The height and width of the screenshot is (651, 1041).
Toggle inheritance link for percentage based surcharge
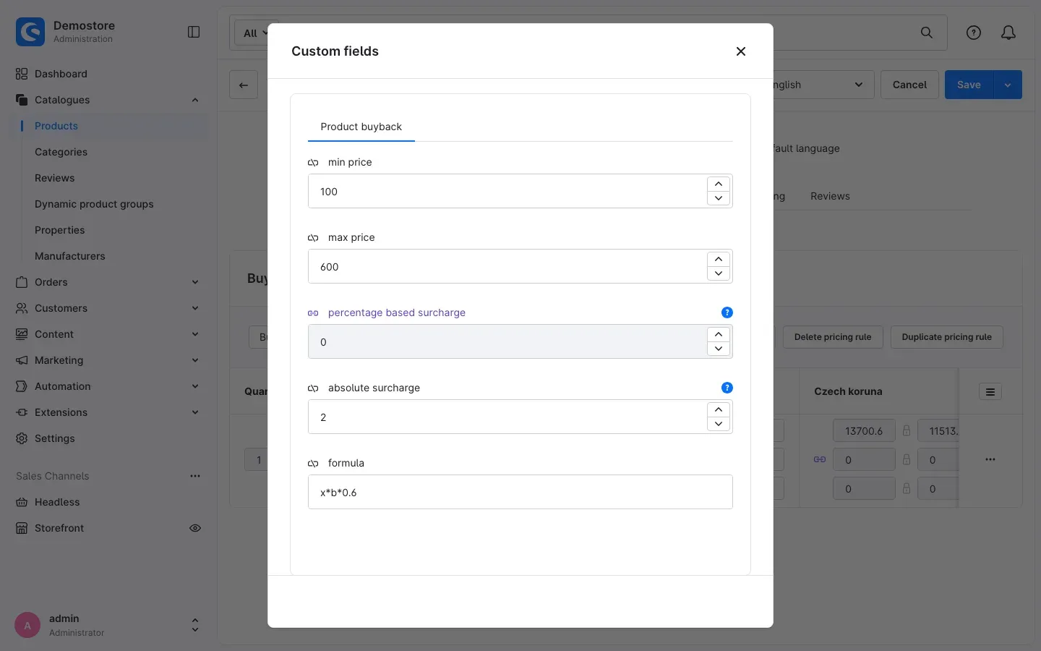(x=313, y=313)
